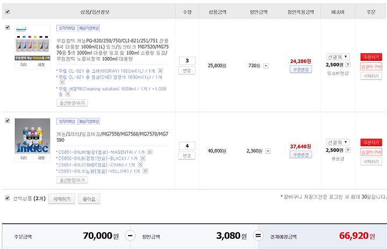This screenshot has width=387, height=249.
Task: Click 변경 under quantity 3
Action: [187, 70]
